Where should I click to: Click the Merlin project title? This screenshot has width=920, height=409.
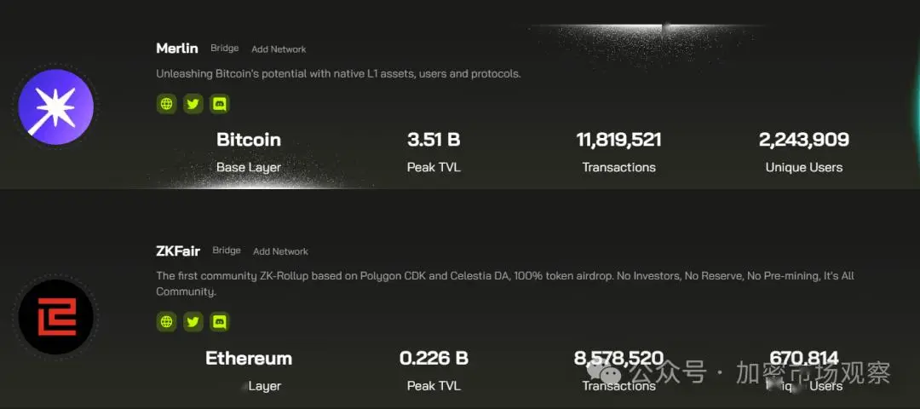[177, 48]
